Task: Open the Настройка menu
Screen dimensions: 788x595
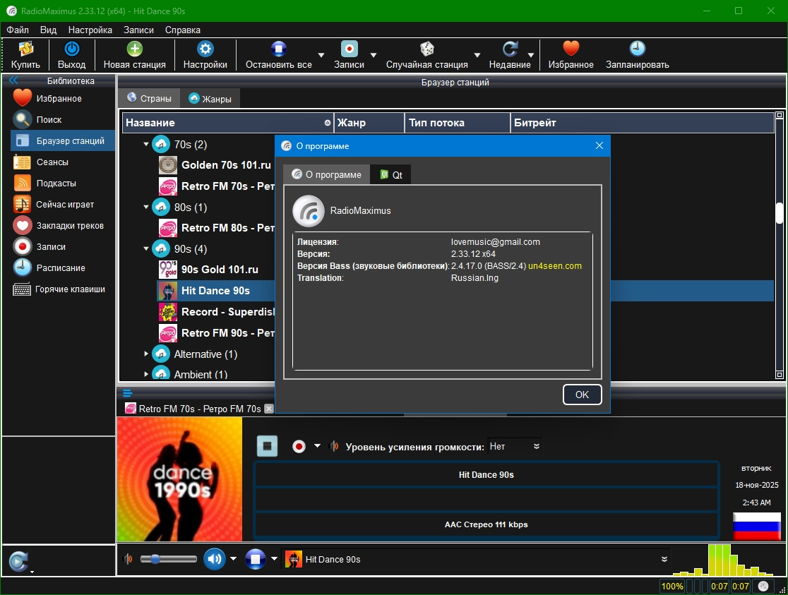Action: coord(90,30)
